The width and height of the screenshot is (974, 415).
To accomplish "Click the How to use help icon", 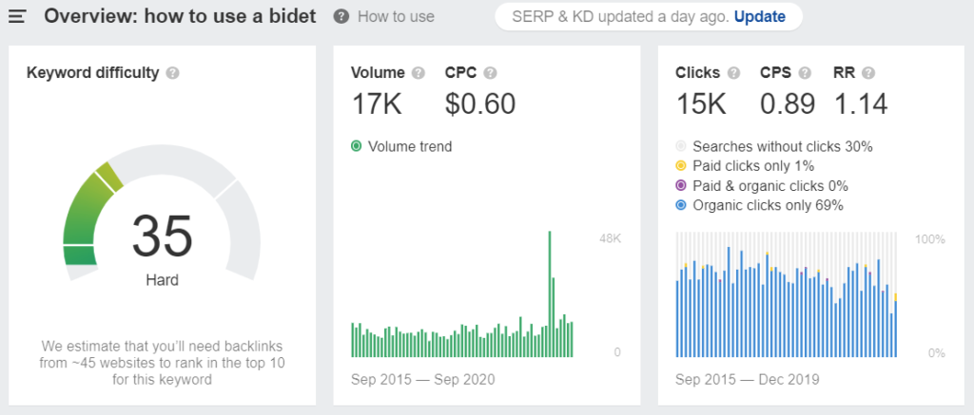I will click(x=341, y=17).
